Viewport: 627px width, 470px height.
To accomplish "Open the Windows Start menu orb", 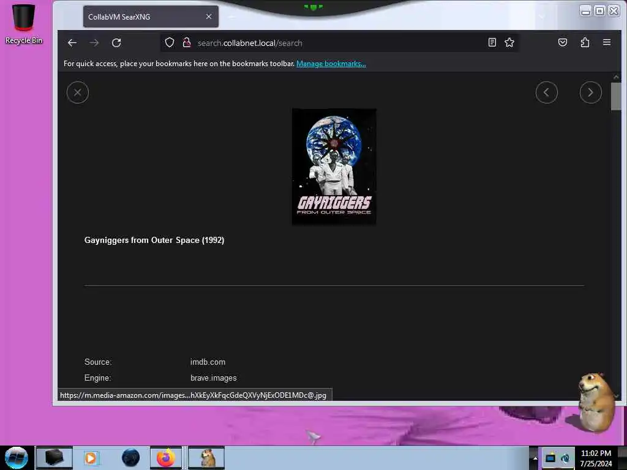I will coord(16,458).
